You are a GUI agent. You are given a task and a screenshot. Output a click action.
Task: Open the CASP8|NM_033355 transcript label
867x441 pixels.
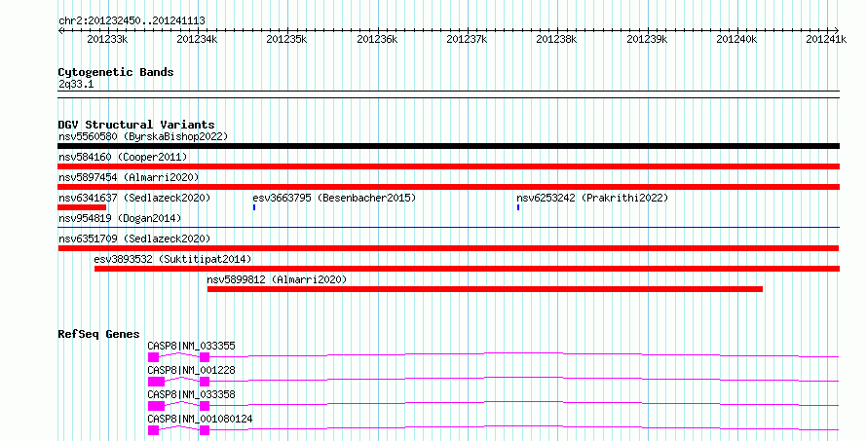click(191, 346)
